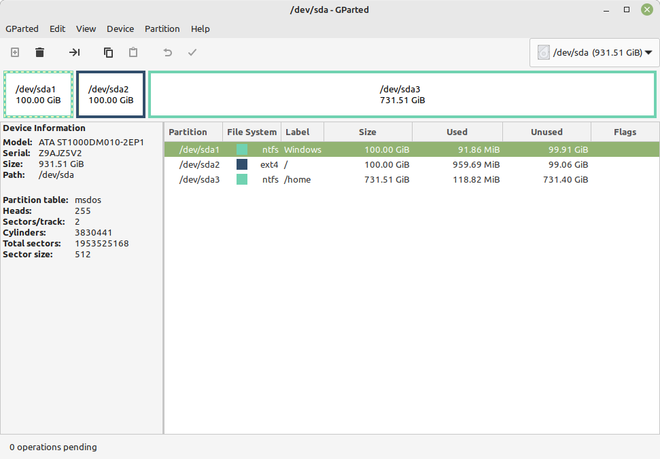Click the 731.51 GiB size cell
The image size is (660, 459).
[x=387, y=179]
